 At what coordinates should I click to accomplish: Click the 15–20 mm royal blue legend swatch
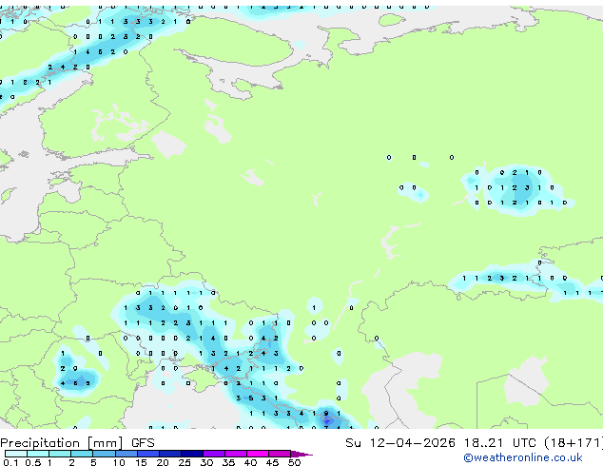click(148, 454)
